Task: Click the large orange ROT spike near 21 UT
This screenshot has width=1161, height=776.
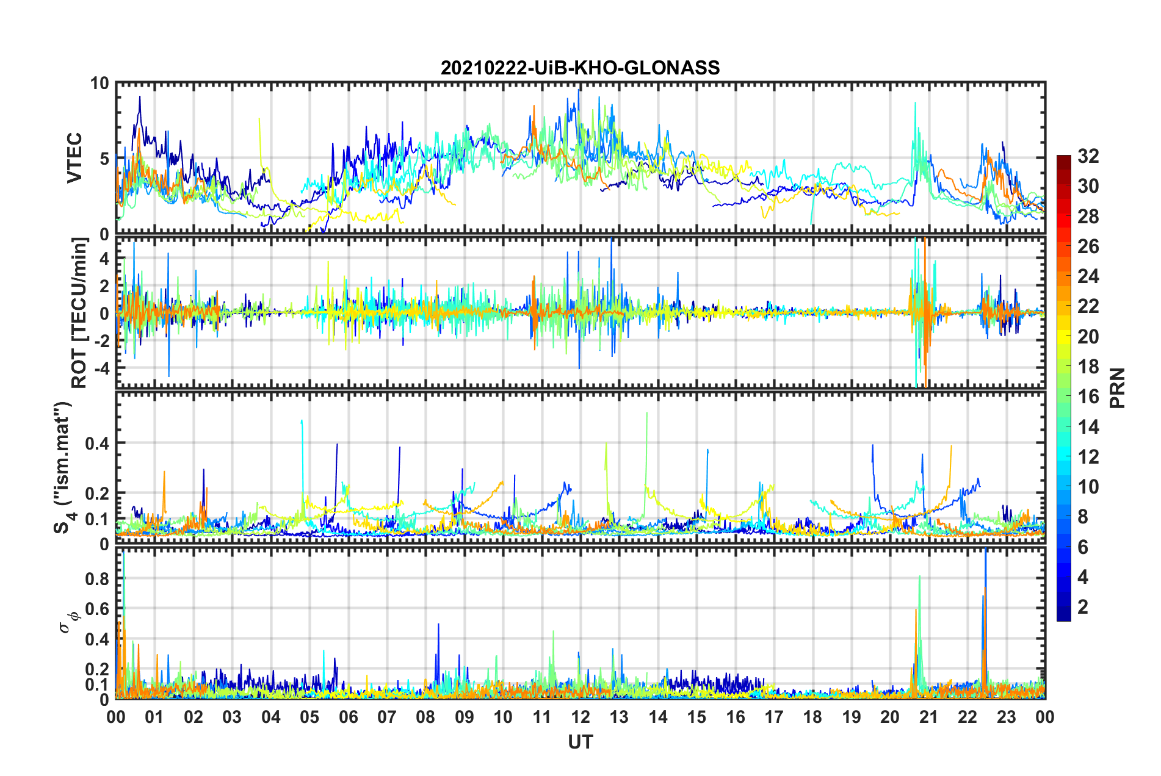Action: (926, 311)
